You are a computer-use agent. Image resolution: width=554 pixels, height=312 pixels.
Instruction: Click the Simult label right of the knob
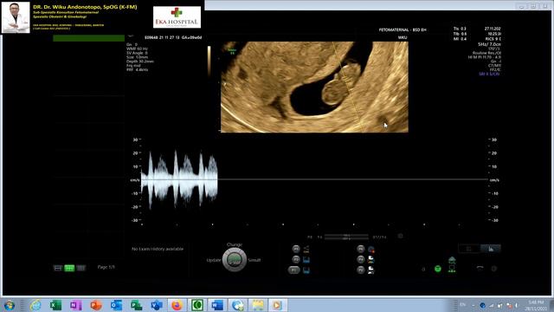point(254,260)
